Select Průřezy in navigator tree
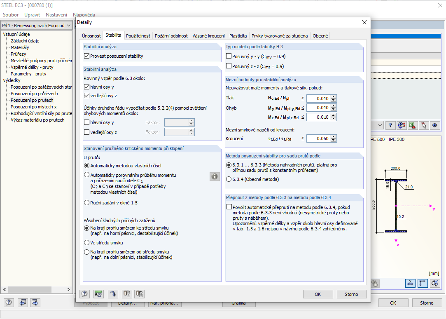This screenshot has width=446, height=319. point(18,54)
